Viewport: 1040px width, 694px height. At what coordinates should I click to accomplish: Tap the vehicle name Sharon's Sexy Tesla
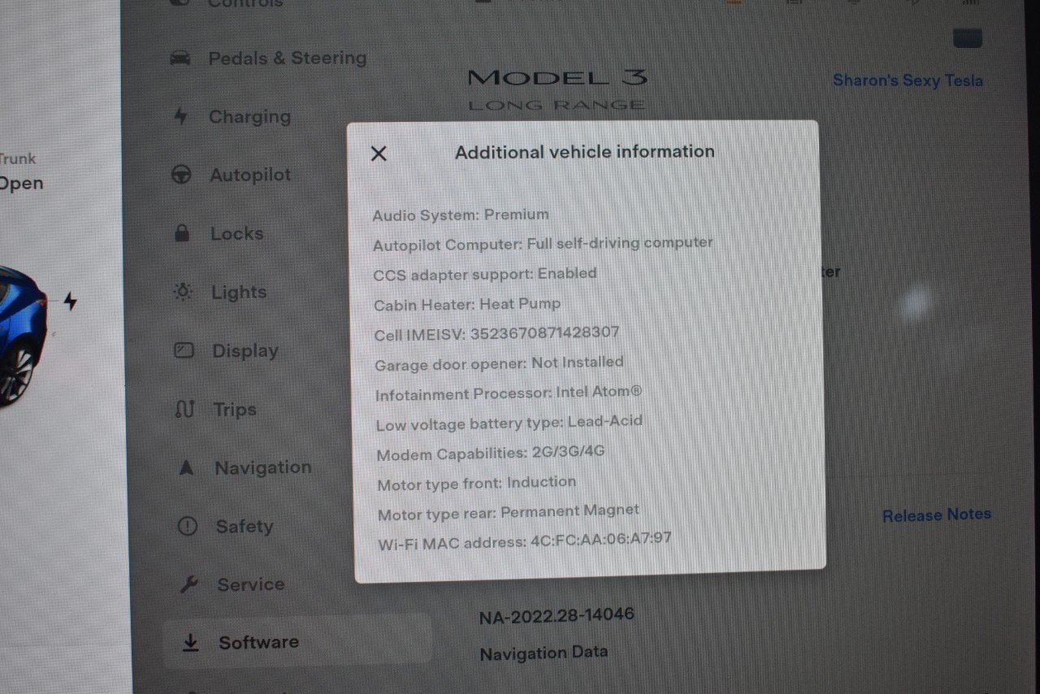pyautogui.click(x=908, y=80)
